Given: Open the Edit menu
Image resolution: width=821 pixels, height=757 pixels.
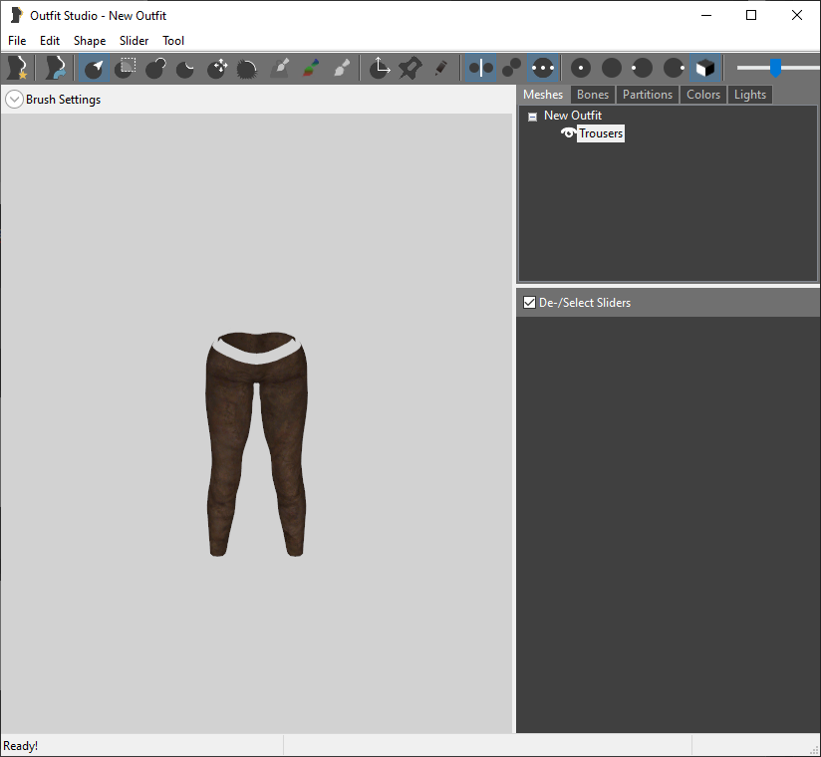Looking at the screenshot, I should (x=50, y=40).
